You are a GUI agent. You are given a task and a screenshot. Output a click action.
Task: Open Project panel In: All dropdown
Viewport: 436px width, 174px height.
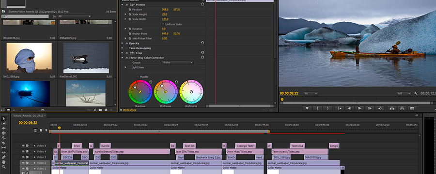[74, 16]
